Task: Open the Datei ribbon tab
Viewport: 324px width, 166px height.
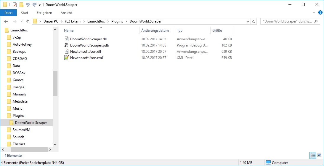Action: point(9,13)
